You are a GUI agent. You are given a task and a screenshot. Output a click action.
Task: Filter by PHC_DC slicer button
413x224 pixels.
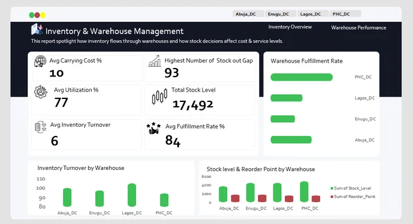(346, 14)
